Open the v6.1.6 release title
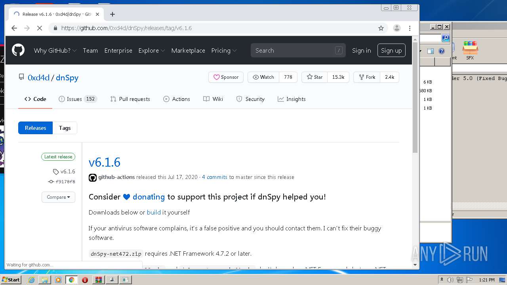 (x=105, y=162)
